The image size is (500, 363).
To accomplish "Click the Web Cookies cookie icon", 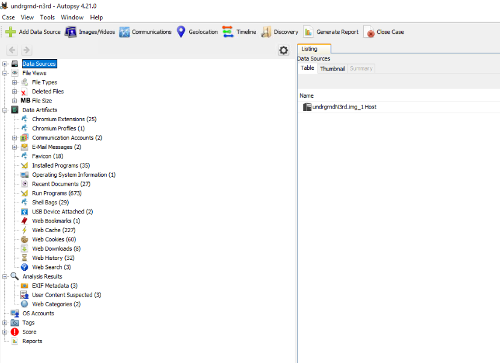I will 25,239.
